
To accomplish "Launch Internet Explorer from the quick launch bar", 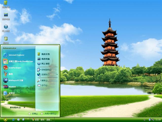I will click(13, 120).
